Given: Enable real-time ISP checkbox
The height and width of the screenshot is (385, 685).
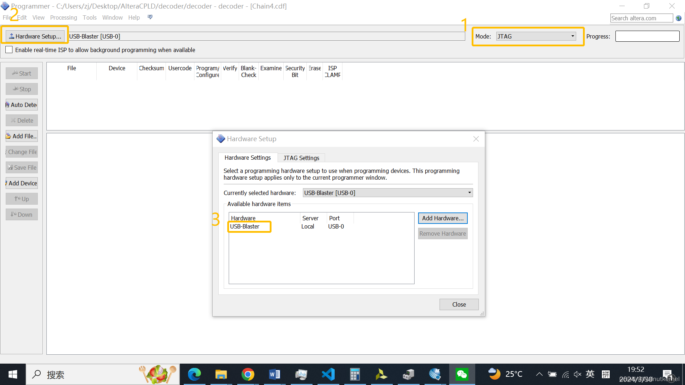Looking at the screenshot, I should coord(9,50).
